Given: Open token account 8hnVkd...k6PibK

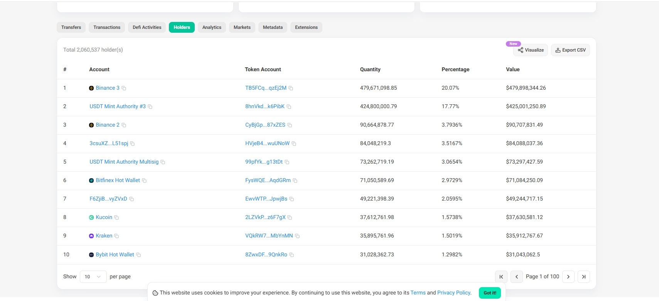Looking at the screenshot, I should (265, 107).
